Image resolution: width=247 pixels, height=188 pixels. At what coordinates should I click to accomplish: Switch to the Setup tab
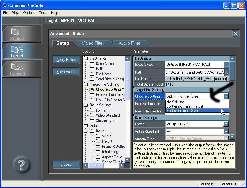coord(62,43)
